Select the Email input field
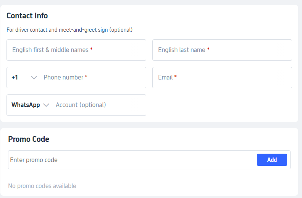 pyautogui.click(x=222, y=78)
